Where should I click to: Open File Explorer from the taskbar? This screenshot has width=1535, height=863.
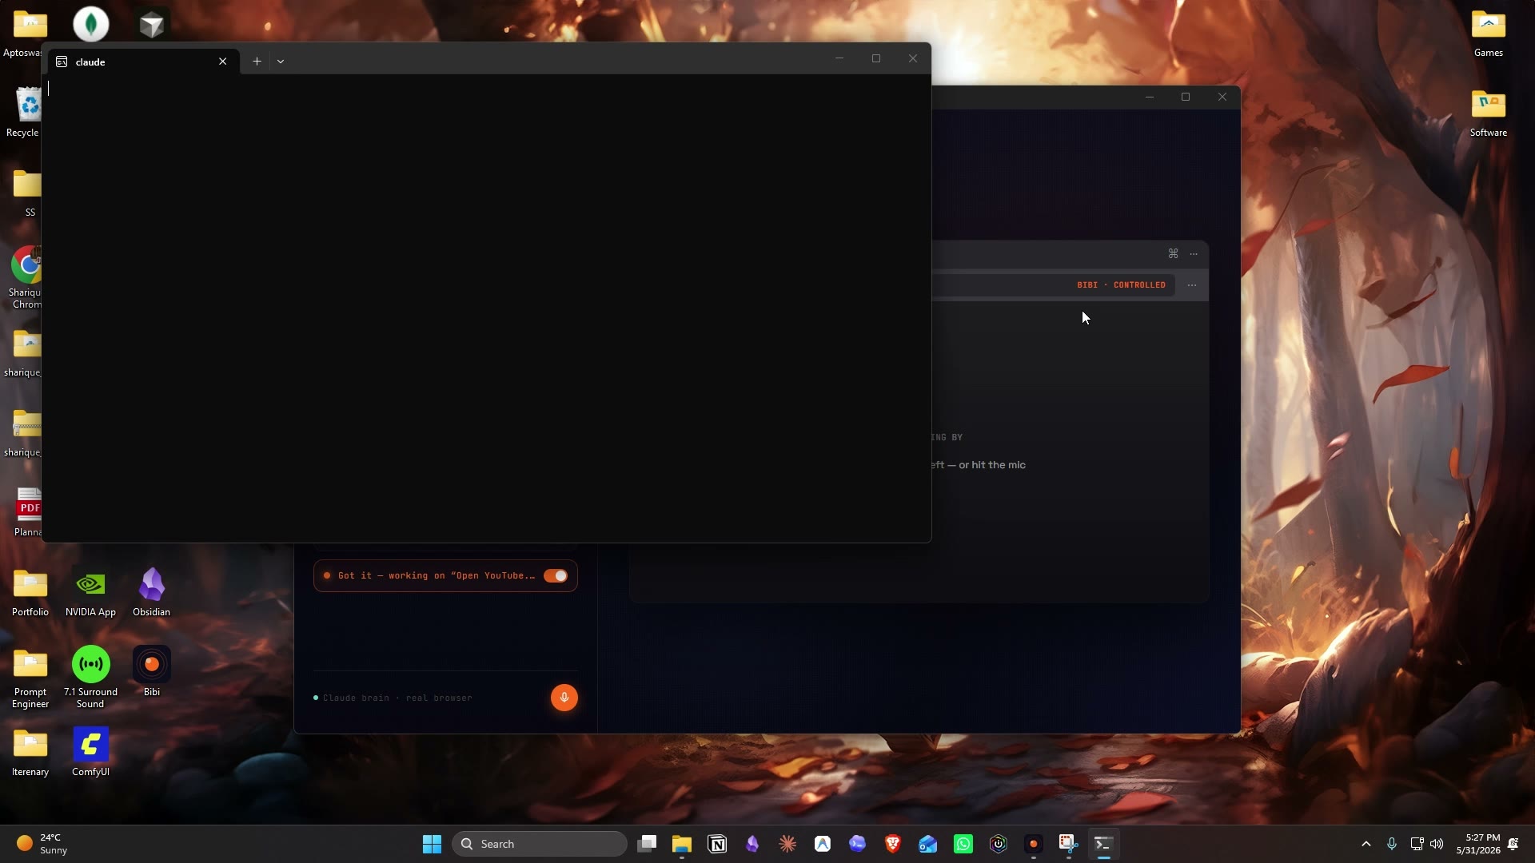click(682, 844)
